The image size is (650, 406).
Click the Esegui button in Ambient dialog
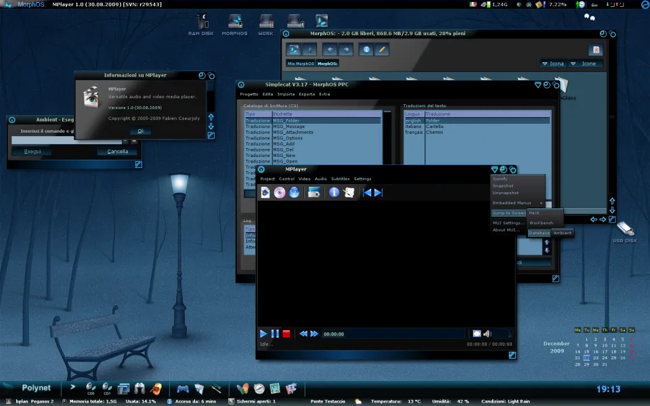click(31, 152)
